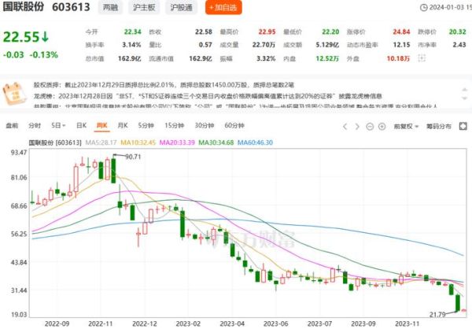Move announcements up with the up arrow

(464, 90)
